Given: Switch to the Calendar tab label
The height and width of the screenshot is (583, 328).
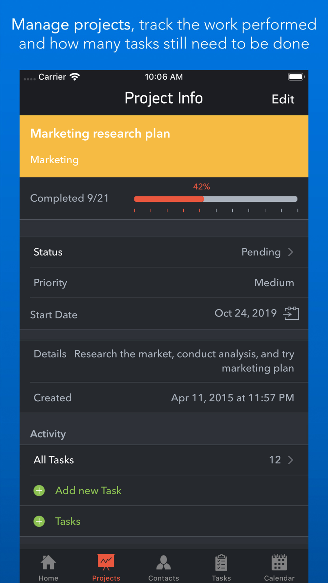Looking at the screenshot, I should click(x=279, y=578).
